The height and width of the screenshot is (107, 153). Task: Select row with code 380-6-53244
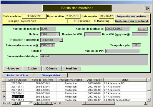(x=74, y=87)
